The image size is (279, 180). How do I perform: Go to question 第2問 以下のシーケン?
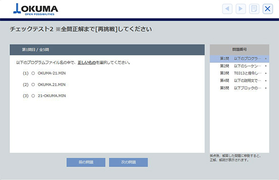point(239,66)
